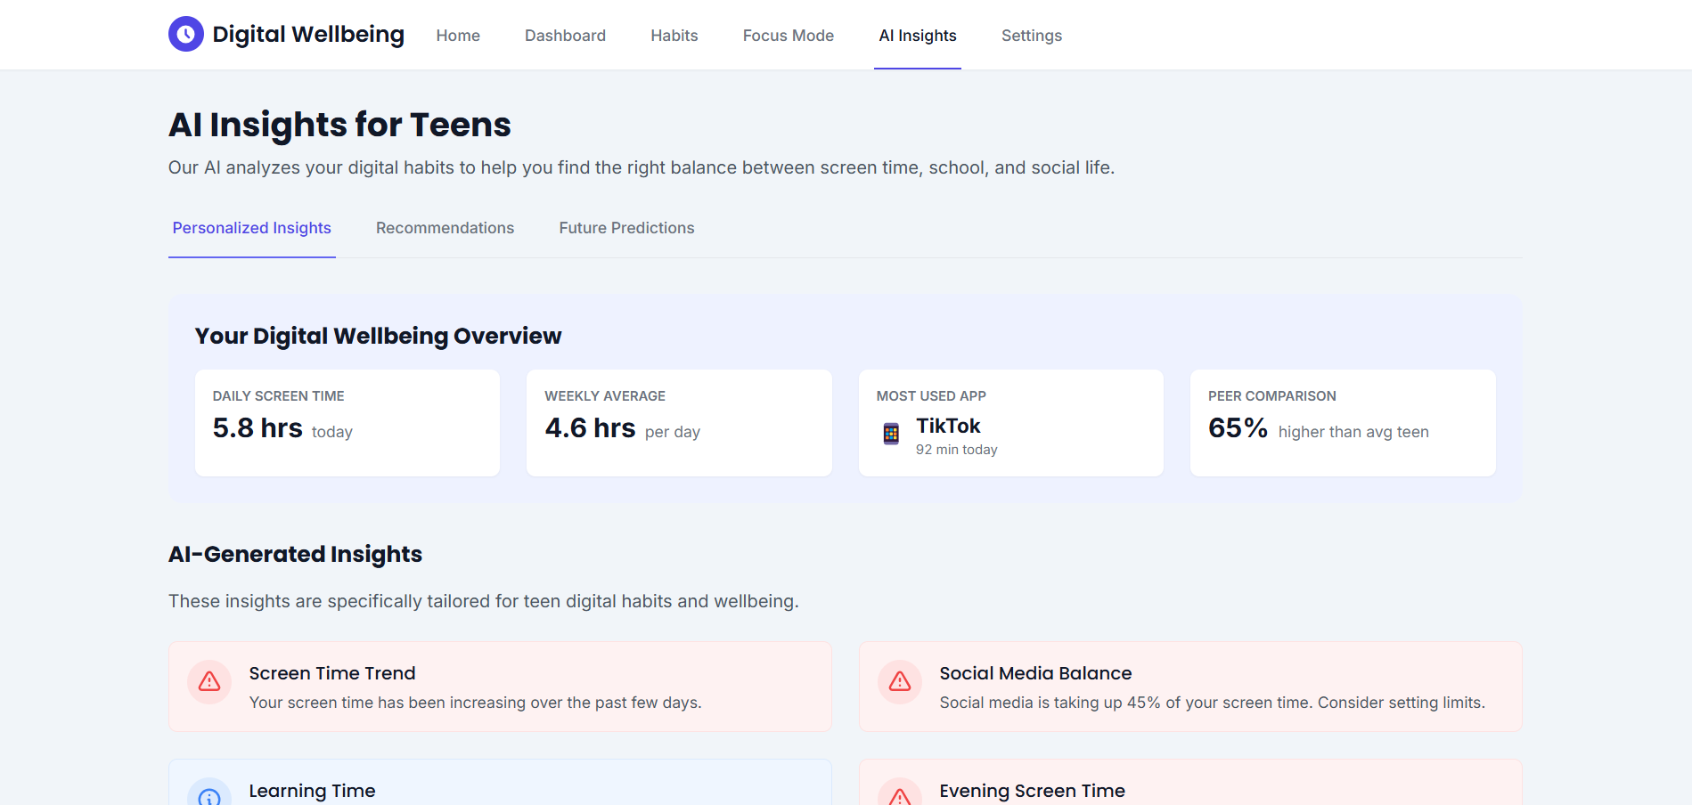
Task: Select the warning triangle beside Screen Time Trend
Action: [208, 681]
